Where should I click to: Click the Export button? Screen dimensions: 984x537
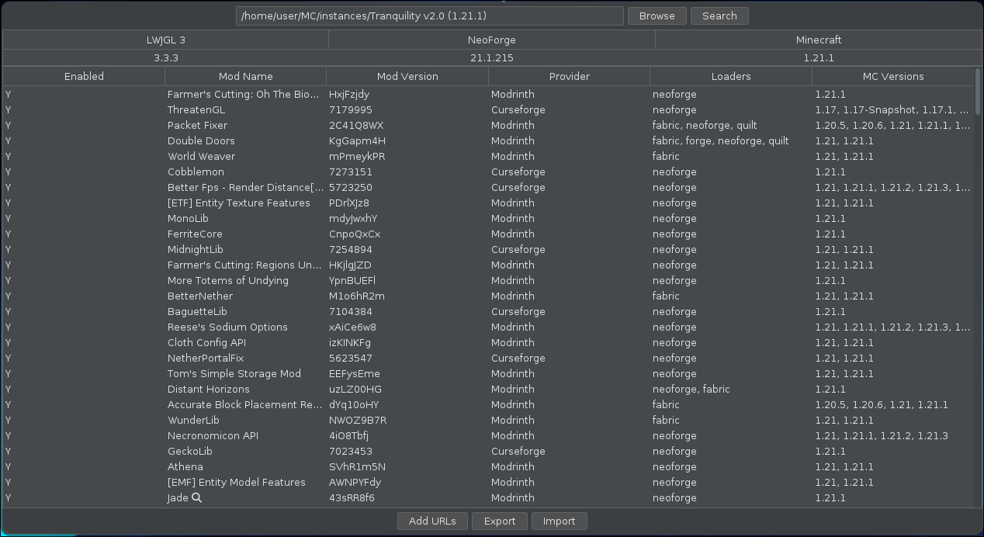[x=499, y=521]
